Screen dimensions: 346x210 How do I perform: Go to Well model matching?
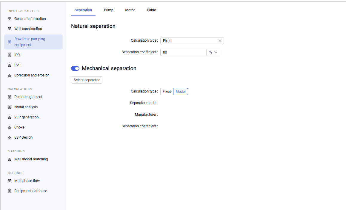click(33, 159)
